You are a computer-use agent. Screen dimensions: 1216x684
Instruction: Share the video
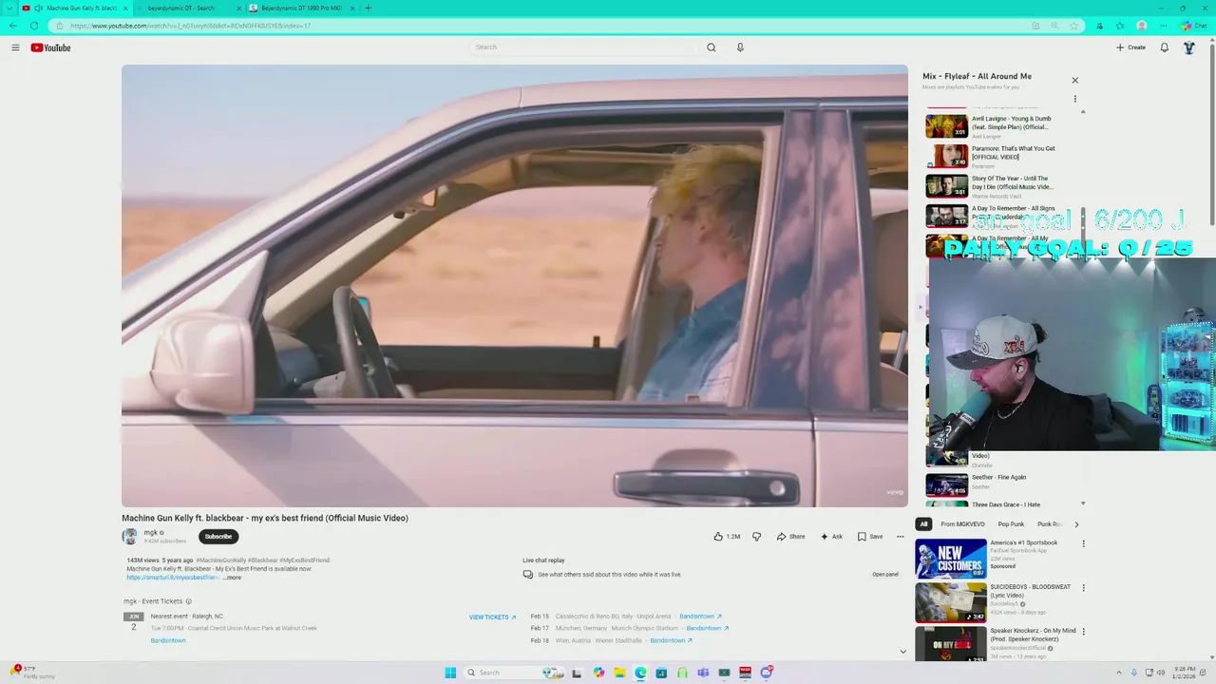tap(790, 537)
